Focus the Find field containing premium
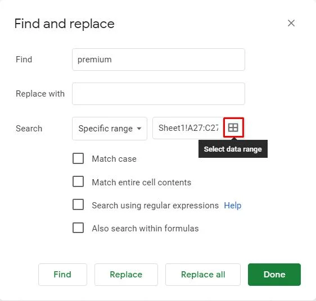Viewport: 316px width, 301px height. [159, 60]
